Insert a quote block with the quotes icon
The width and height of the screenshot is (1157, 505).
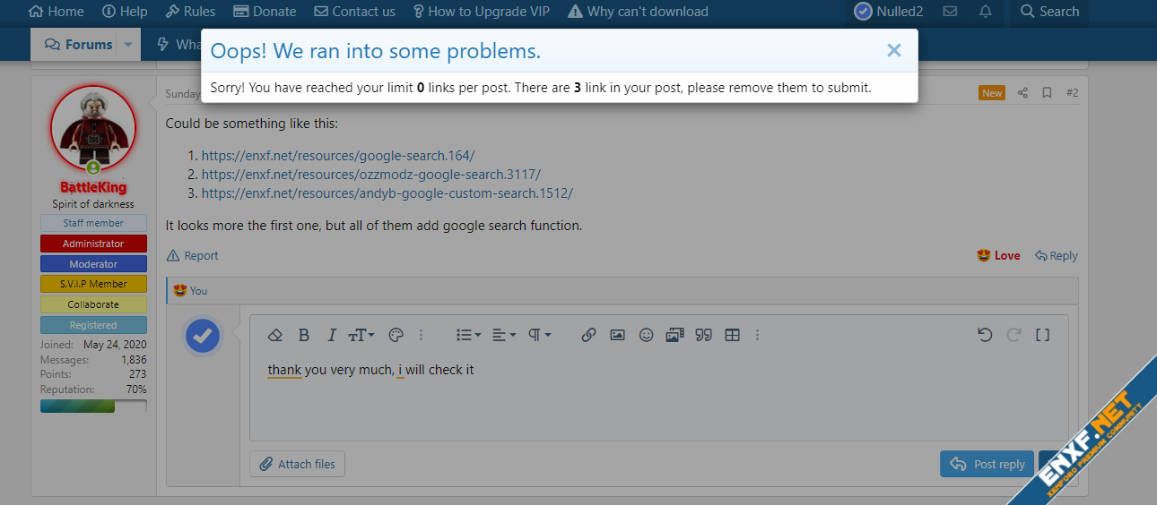[x=703, y=335]
